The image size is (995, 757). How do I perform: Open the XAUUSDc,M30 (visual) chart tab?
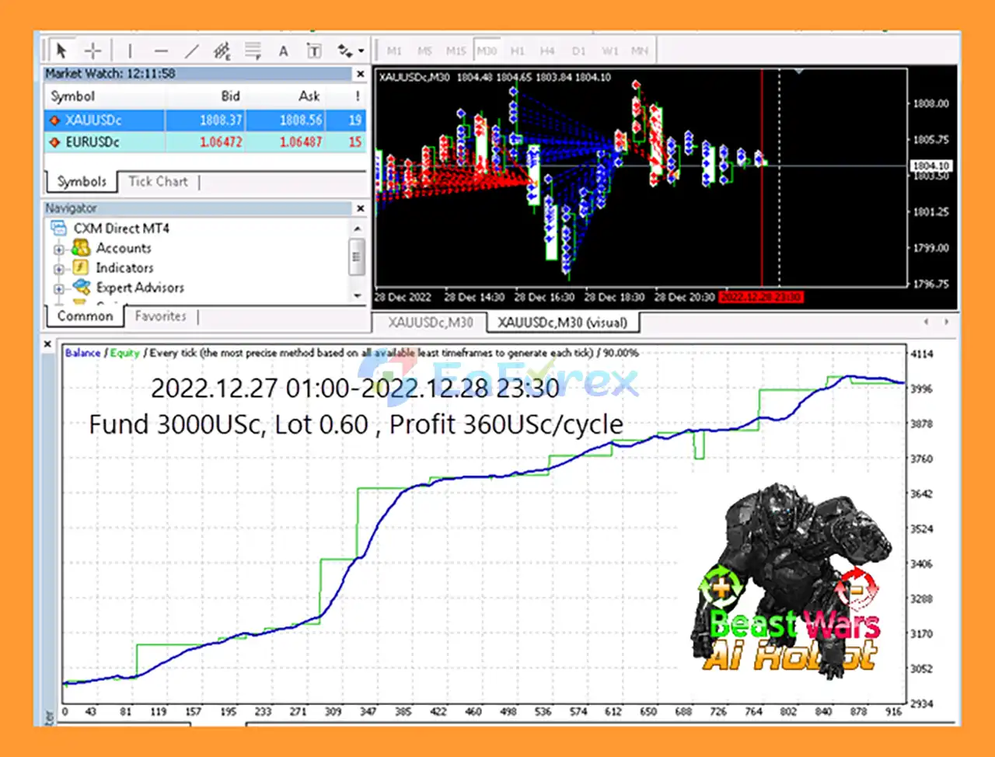(x=562, y=323)
